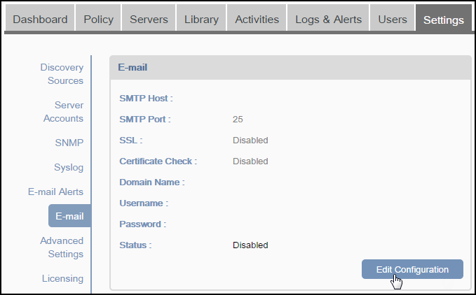Click the Password label
This screenshot has height=295, width=476.
pos(143,224)
